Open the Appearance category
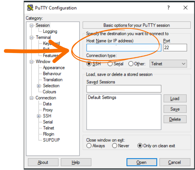This screenshot has height=170, width=195. (54, 68)
